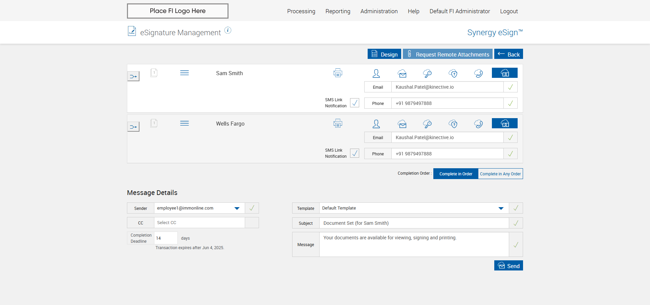Select the cloud phone icon for Sam Smith
This screenshot has width=650, height=305.
478,73
